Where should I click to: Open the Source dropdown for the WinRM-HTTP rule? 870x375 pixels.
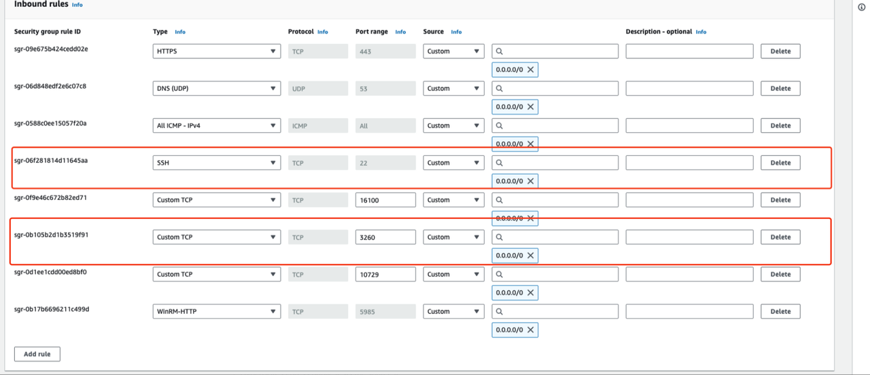click(453, 312)
